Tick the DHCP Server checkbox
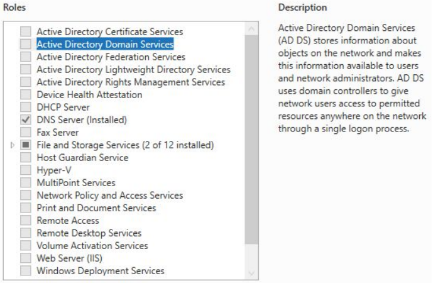The image size is (438, 283). coord(25,107)
